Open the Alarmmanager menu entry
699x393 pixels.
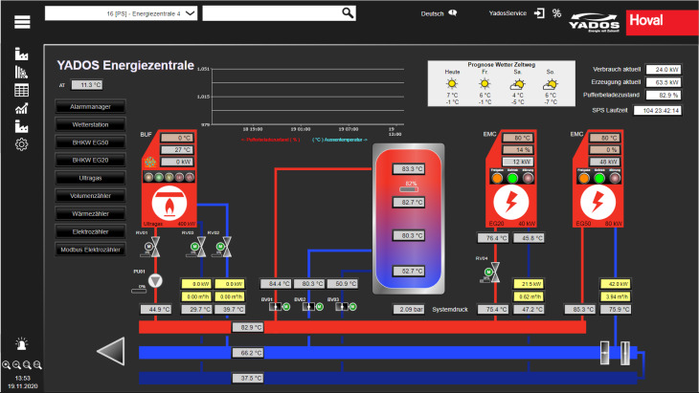coord(92,105)
